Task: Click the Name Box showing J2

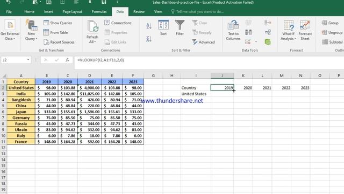Action: [13, 60]
